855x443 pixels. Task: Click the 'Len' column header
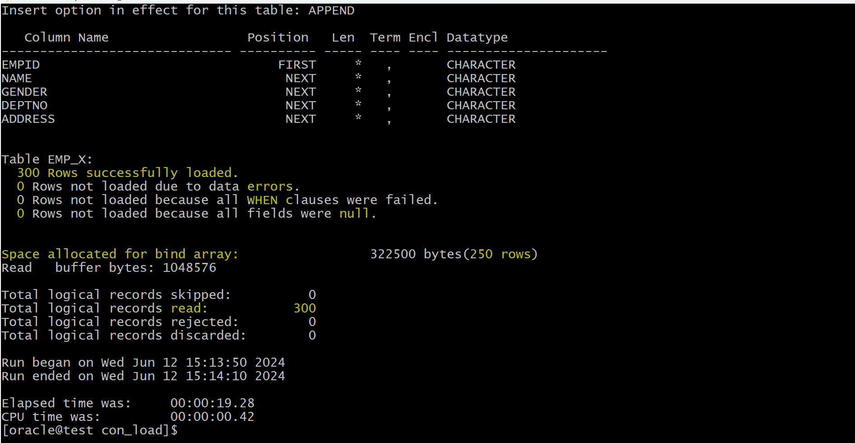click(x=343, y=37)
